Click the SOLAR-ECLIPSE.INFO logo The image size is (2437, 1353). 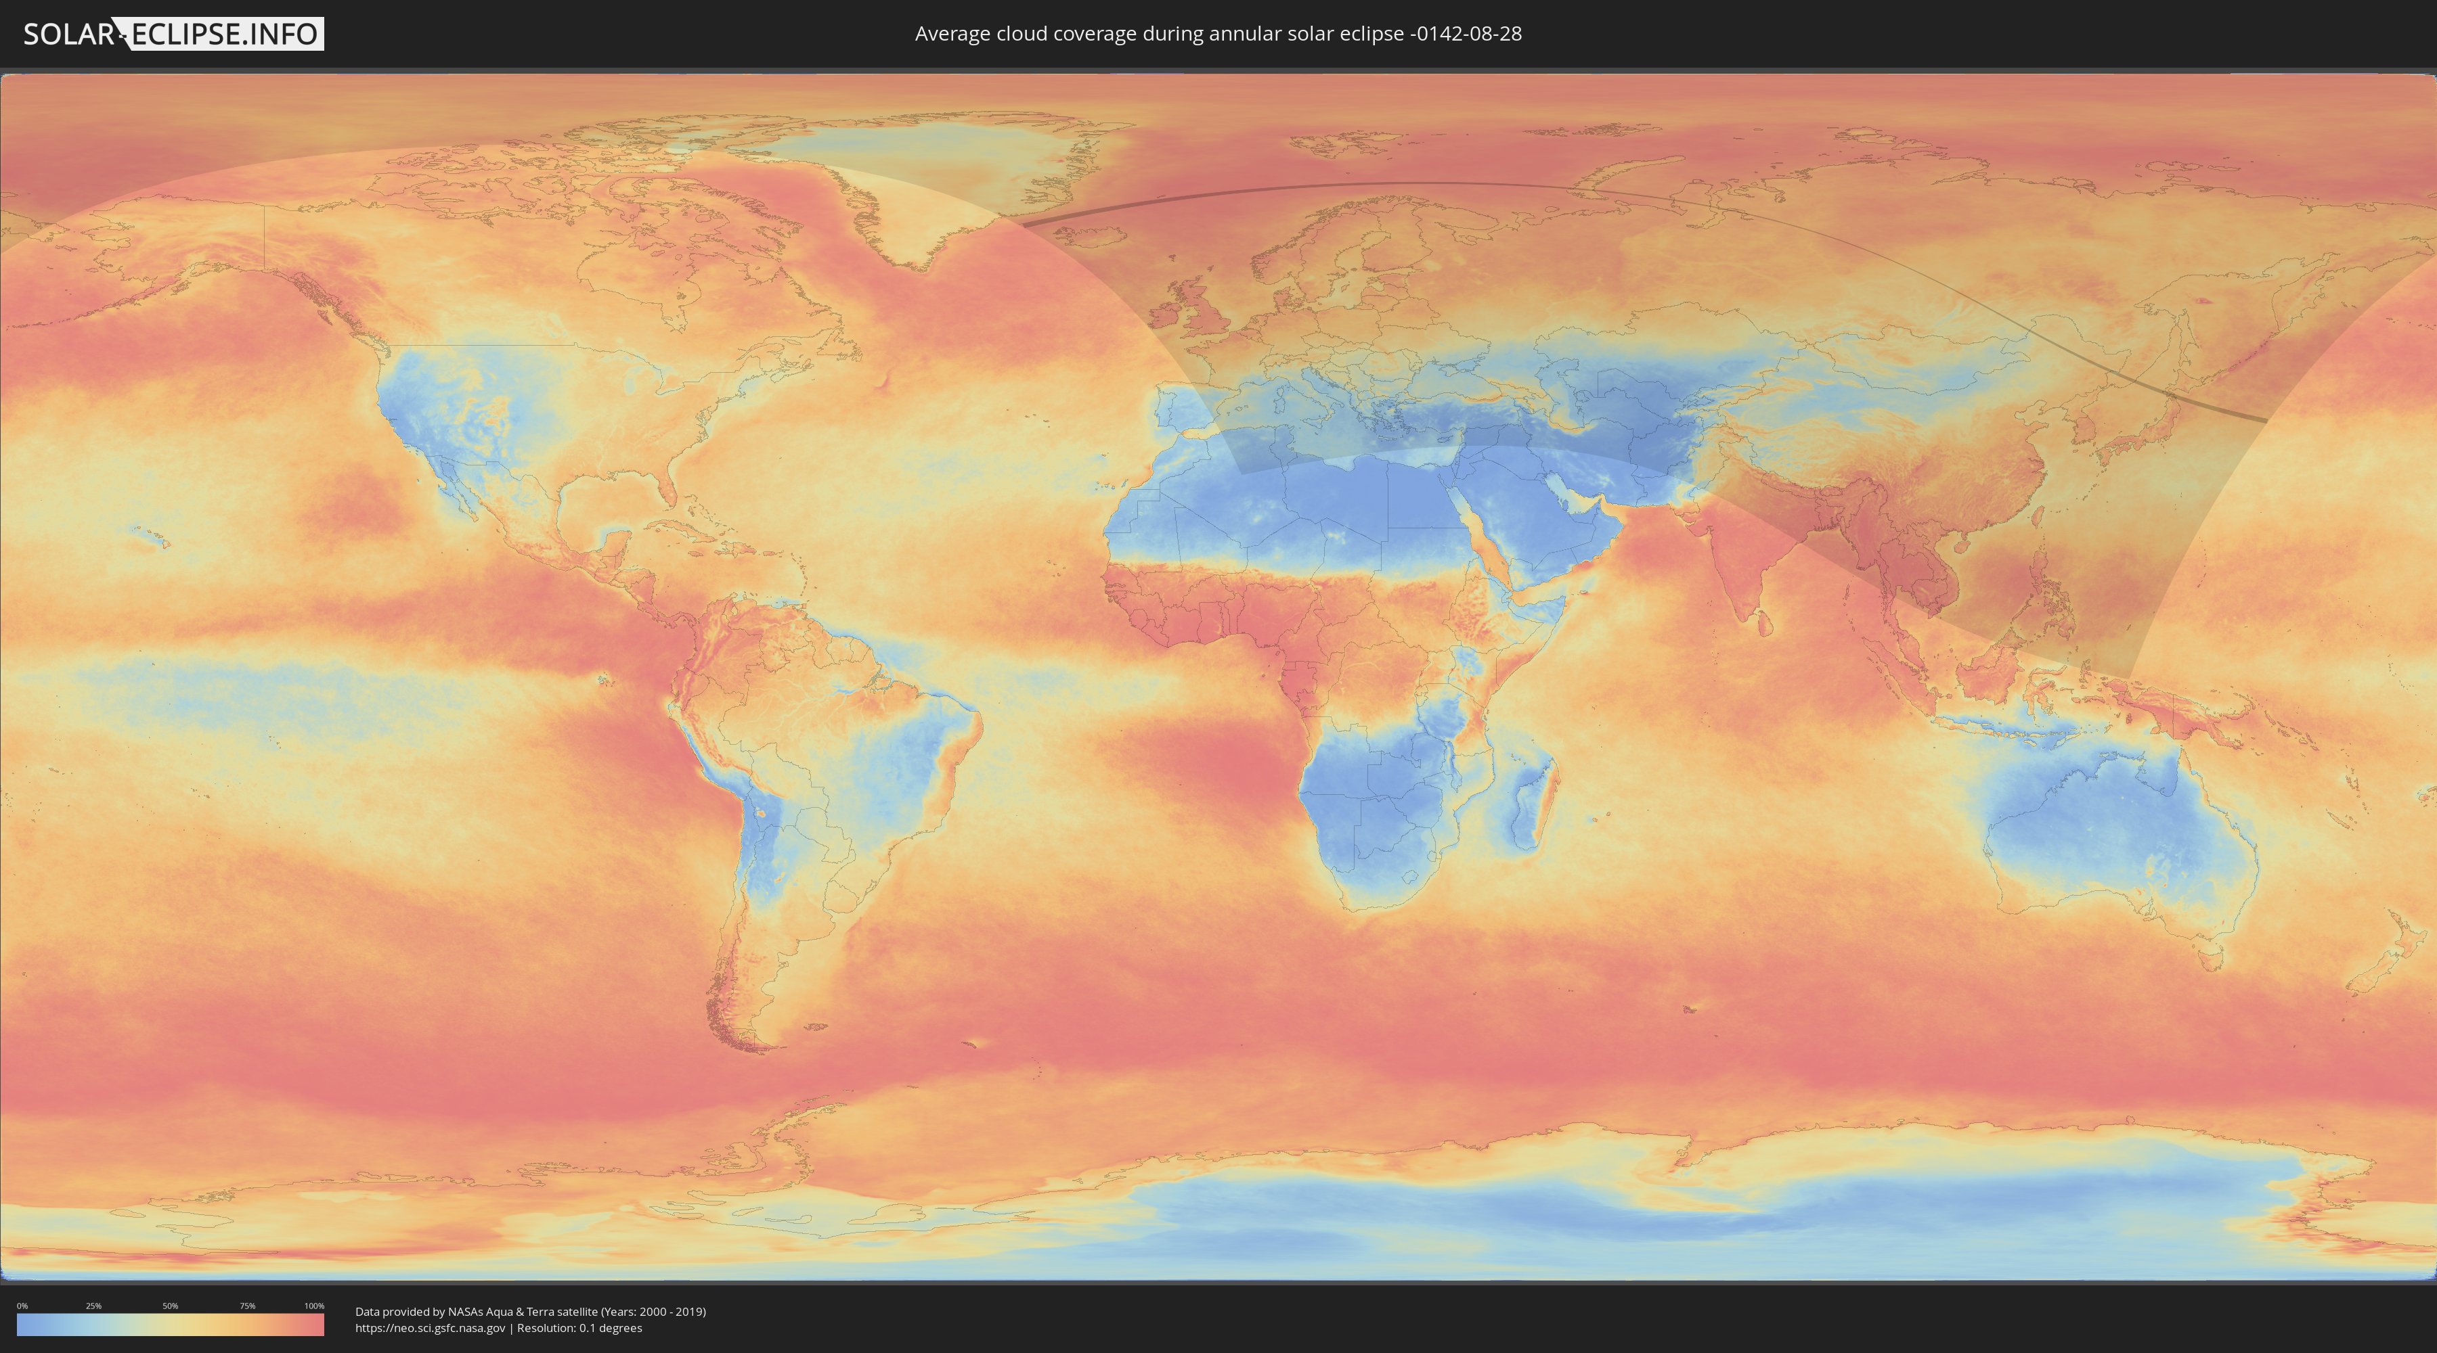click(x=173, y=34)
